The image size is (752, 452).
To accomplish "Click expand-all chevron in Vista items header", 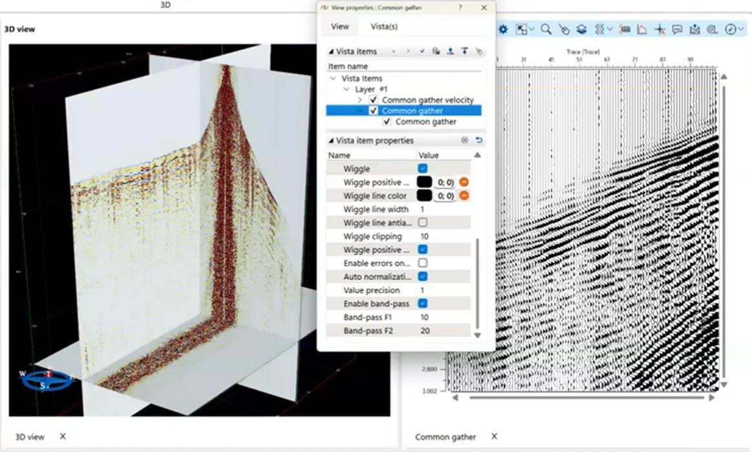I will pos(408,51).
